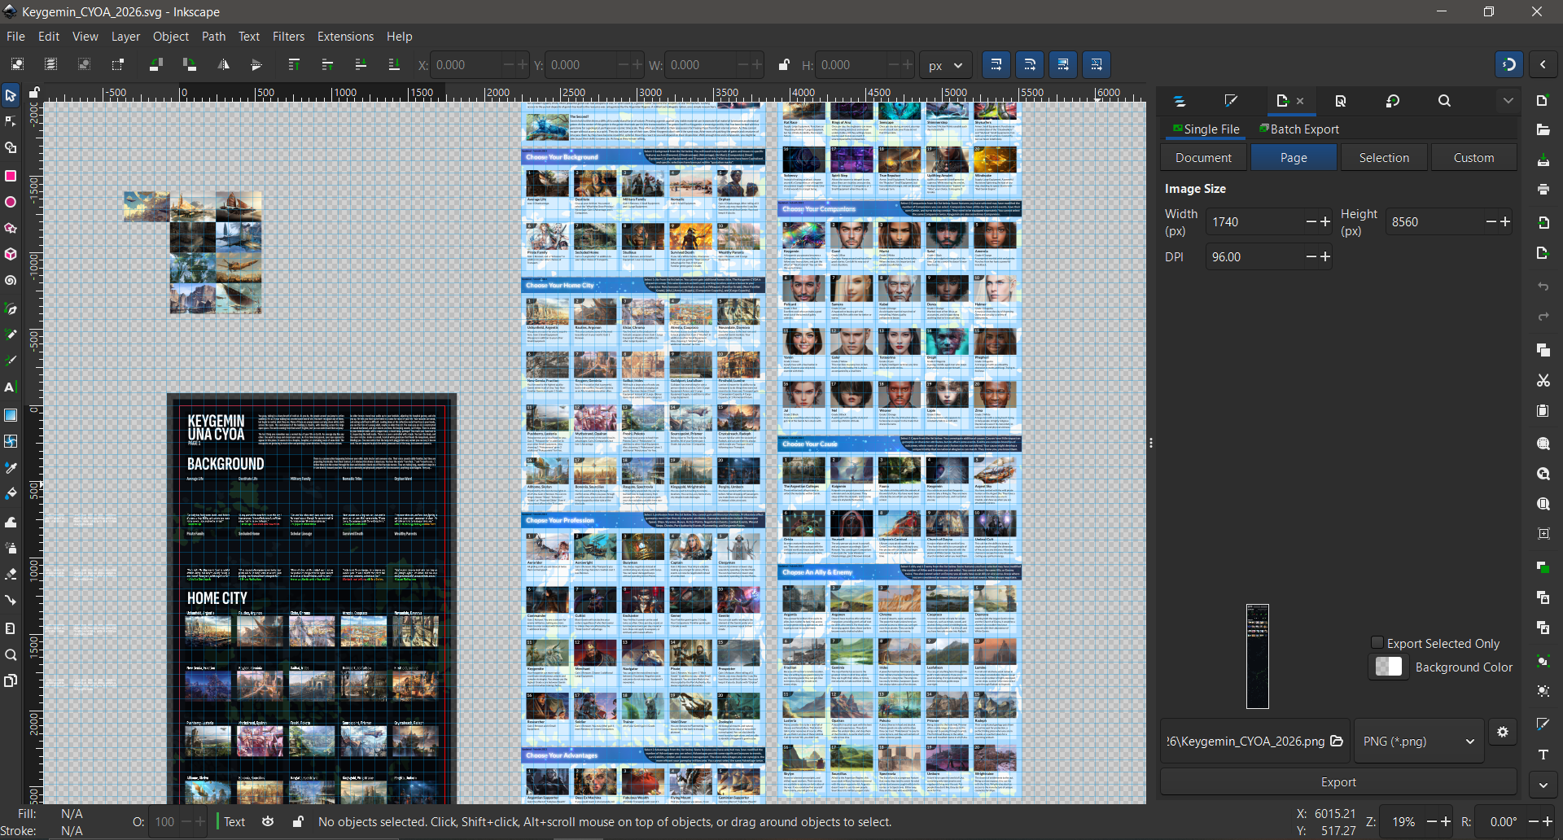Open the px units dropdown
This screenshot has height=840, width=1563.
946,65
